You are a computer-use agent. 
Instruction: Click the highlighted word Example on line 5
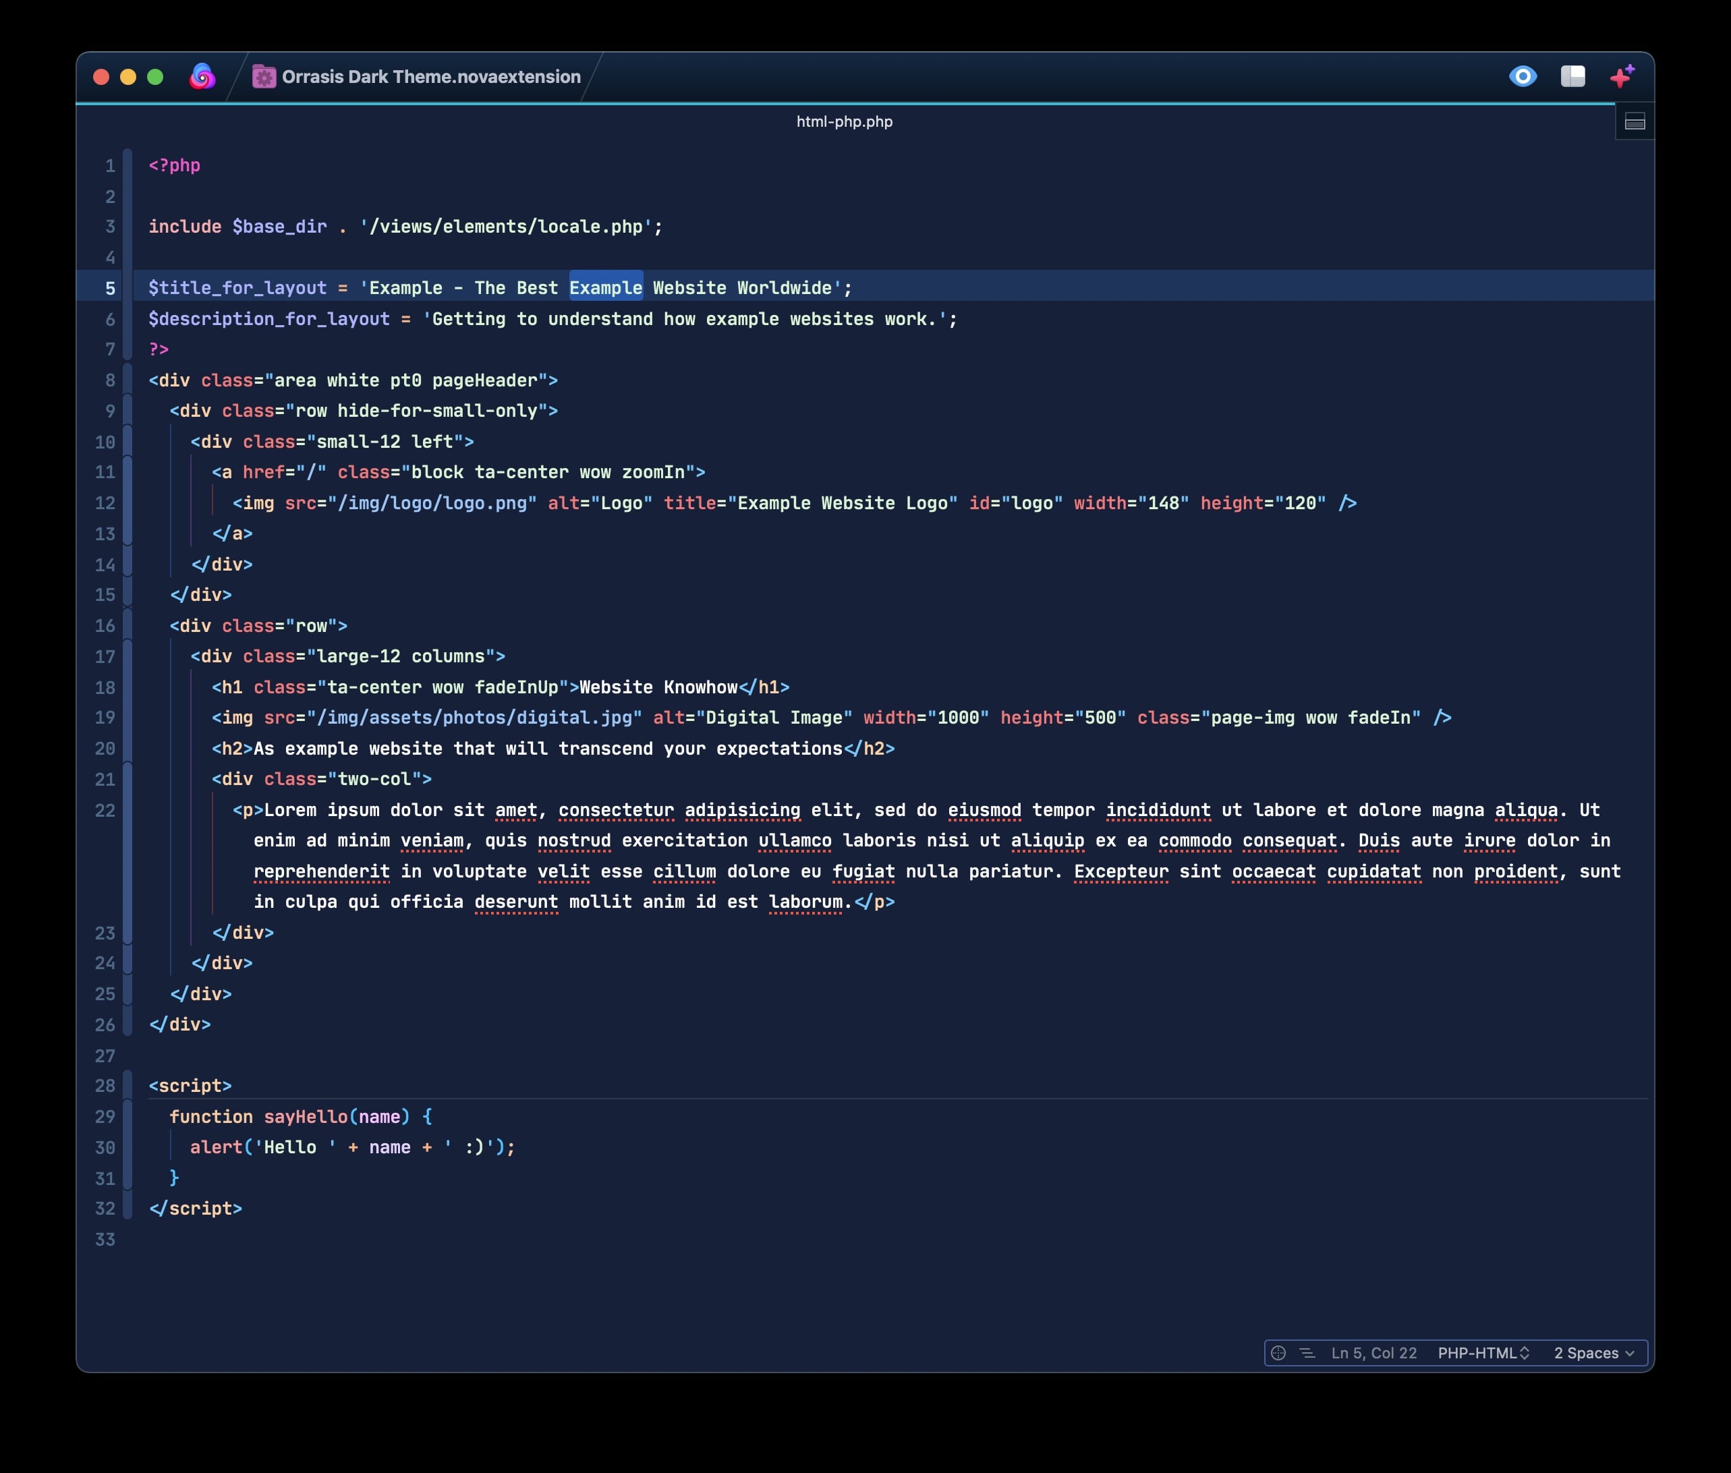(605, 288)
